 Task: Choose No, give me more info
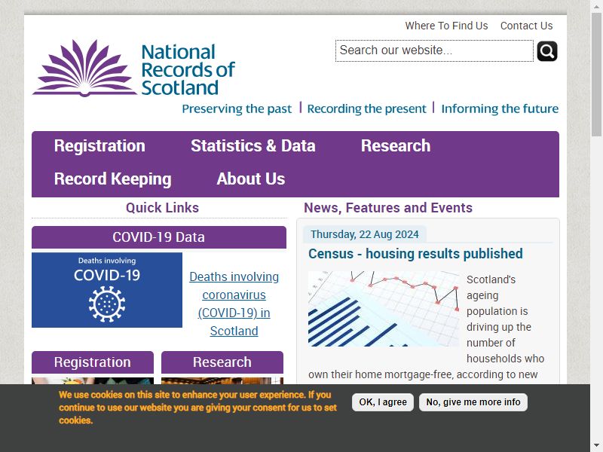473,402
